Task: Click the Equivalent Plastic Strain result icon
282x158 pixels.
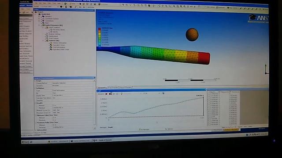Action: click(51, 49)
